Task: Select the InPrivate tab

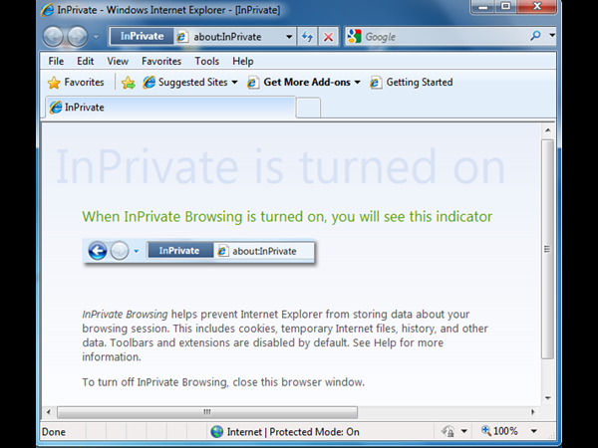Action: click(x=170, y=108)
